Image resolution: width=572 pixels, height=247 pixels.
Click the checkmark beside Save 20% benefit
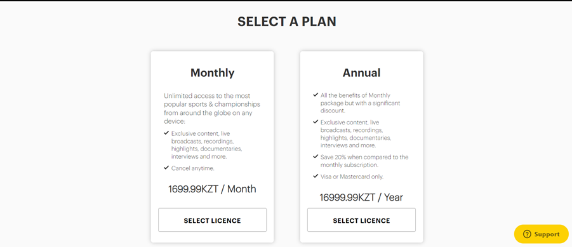coord(316,157)
